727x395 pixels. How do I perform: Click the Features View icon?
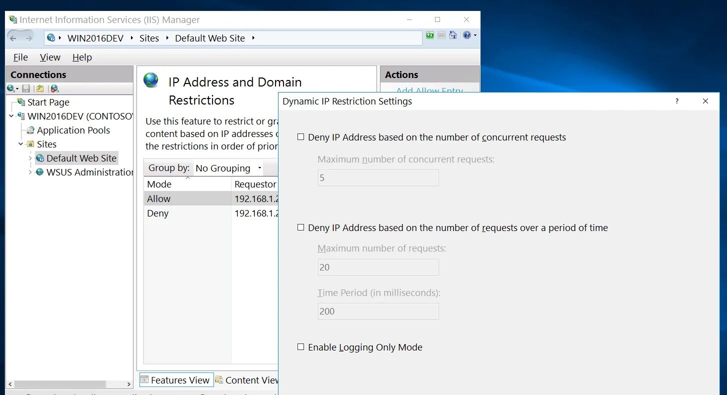pos(144,379)
